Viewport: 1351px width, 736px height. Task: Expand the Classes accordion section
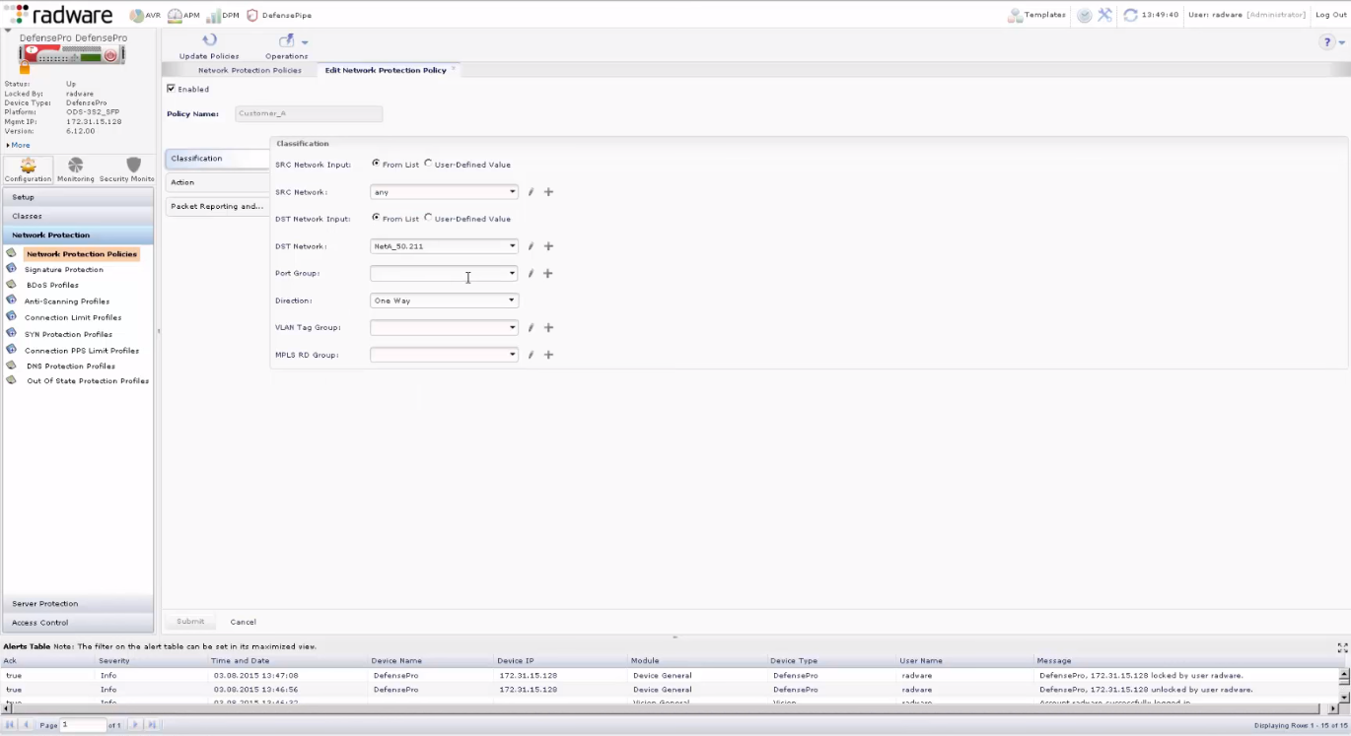click(x=78, y=216)
